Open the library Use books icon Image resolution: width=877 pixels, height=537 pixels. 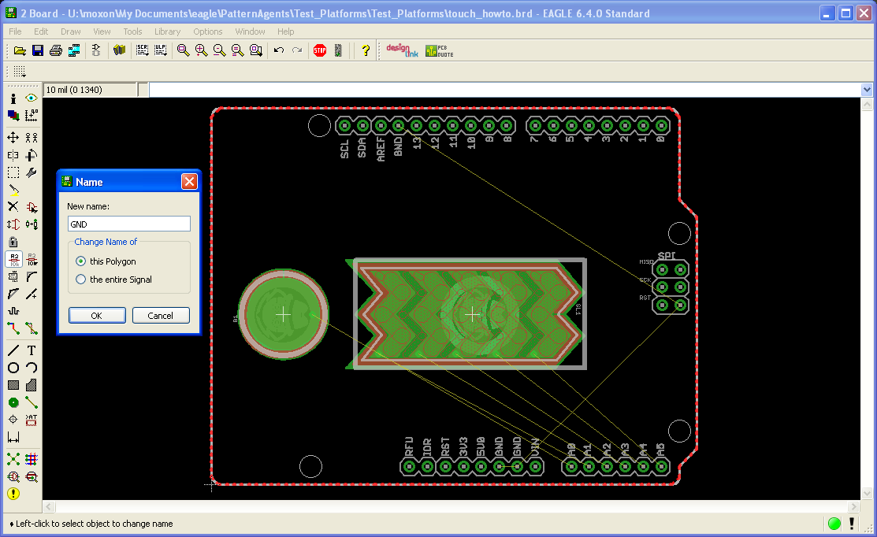pyautogui.click(x=118, y=51)
